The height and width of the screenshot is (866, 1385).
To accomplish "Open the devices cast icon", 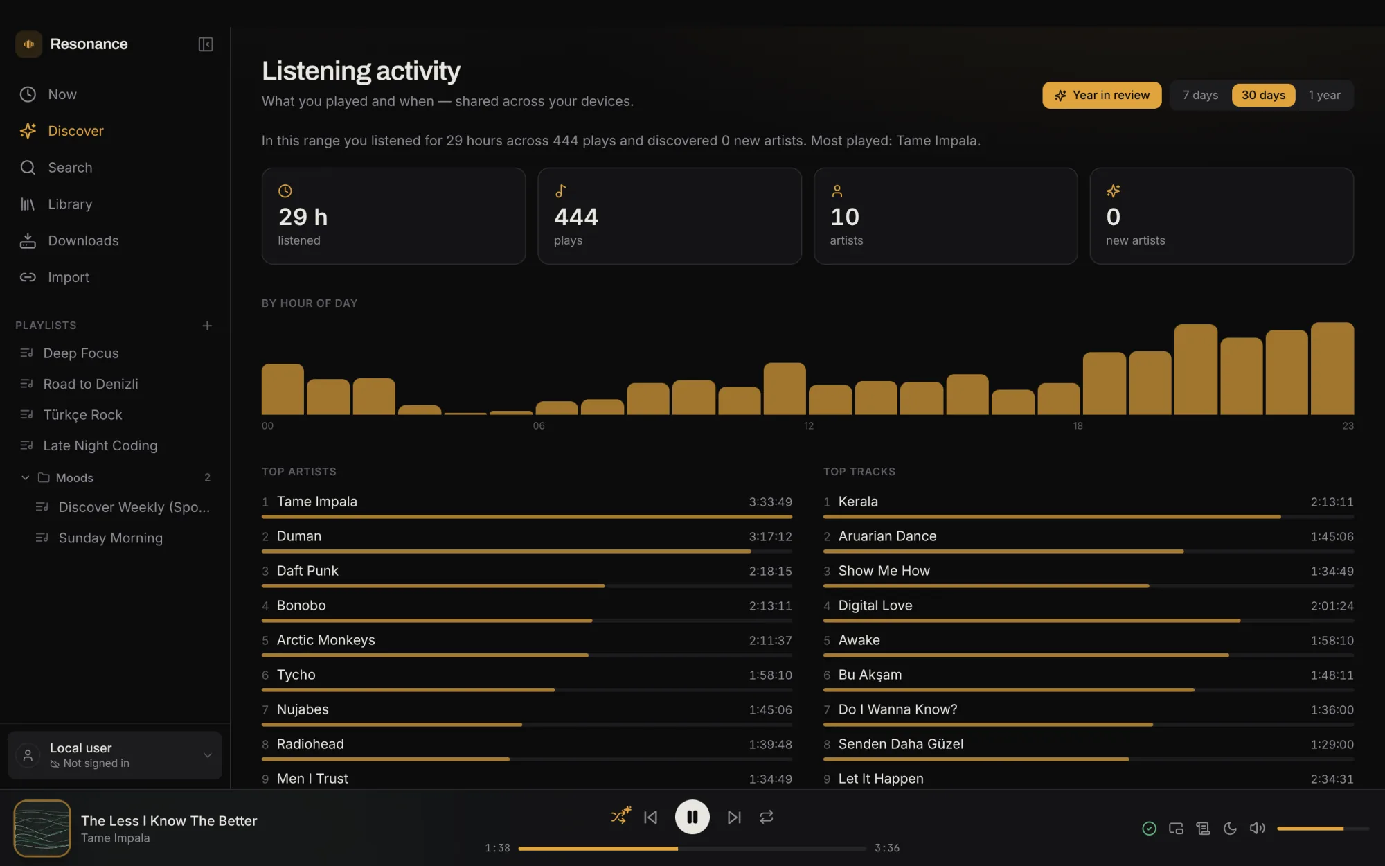I will tap(1176, 829).
